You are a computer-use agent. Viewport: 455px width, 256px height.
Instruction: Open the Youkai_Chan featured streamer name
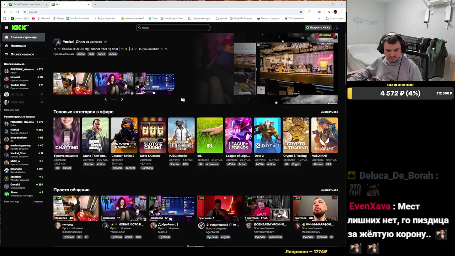74,42
